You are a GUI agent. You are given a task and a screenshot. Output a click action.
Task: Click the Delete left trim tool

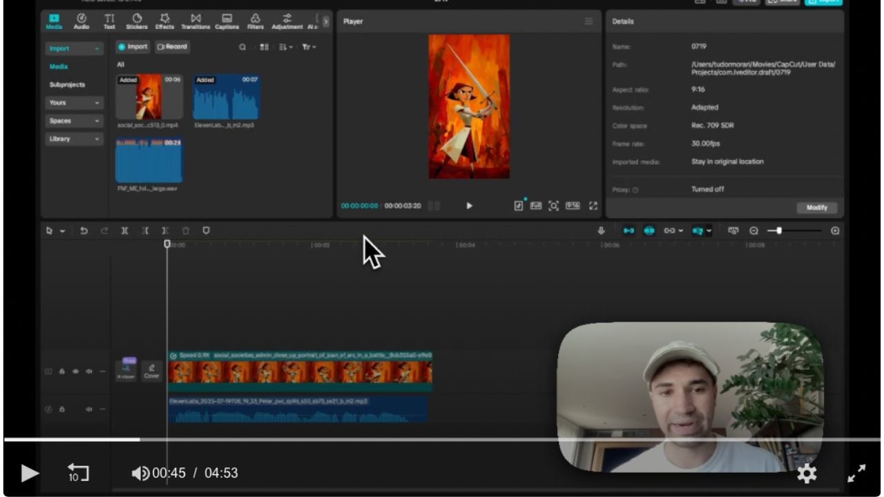pyautogui.click(x=145, y=231)
